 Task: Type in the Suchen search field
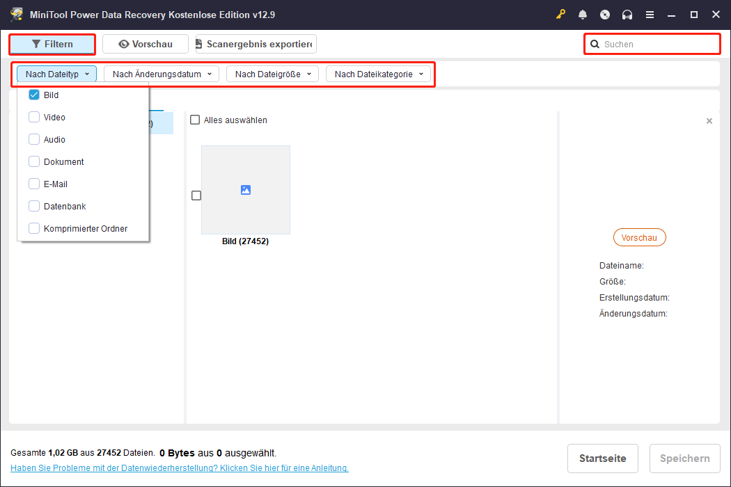coord(652,45)
